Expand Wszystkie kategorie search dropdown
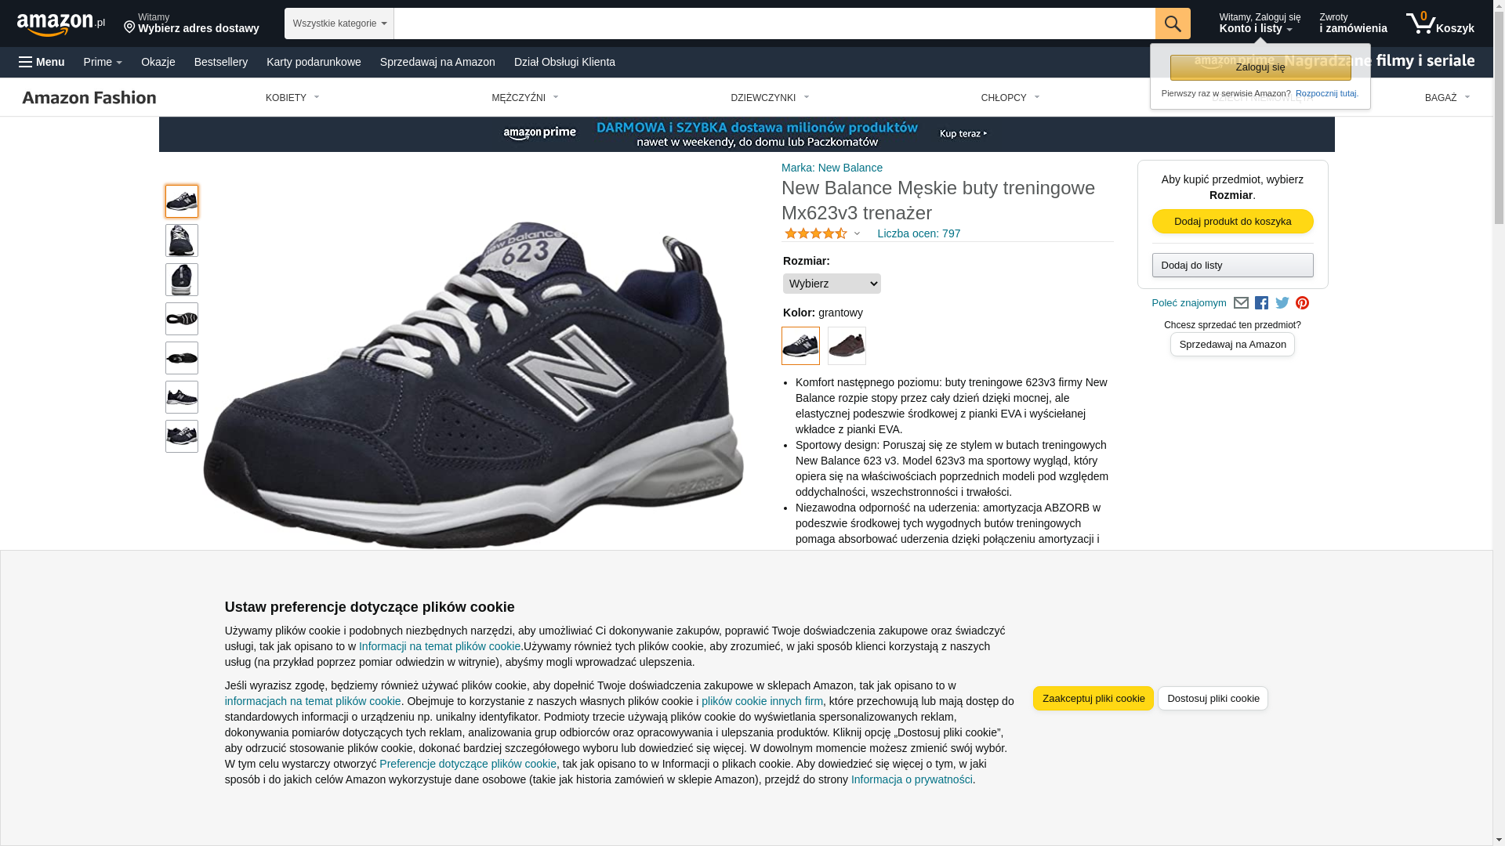The width and height of the screenshot is (1505, 846). coord(339,23)
